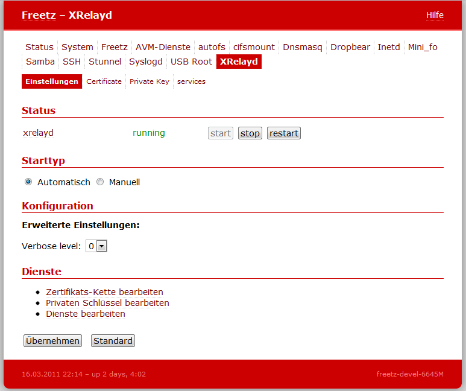Open the Stunnel package page

click(105, 62)
